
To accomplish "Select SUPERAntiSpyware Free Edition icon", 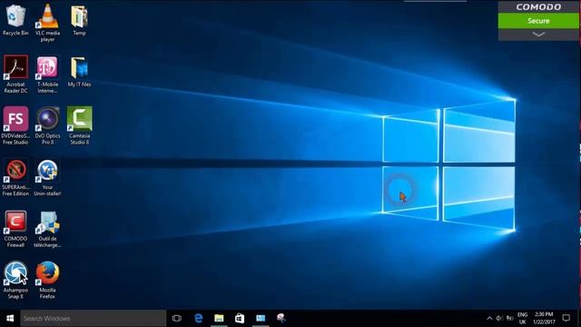I will 15,177.
